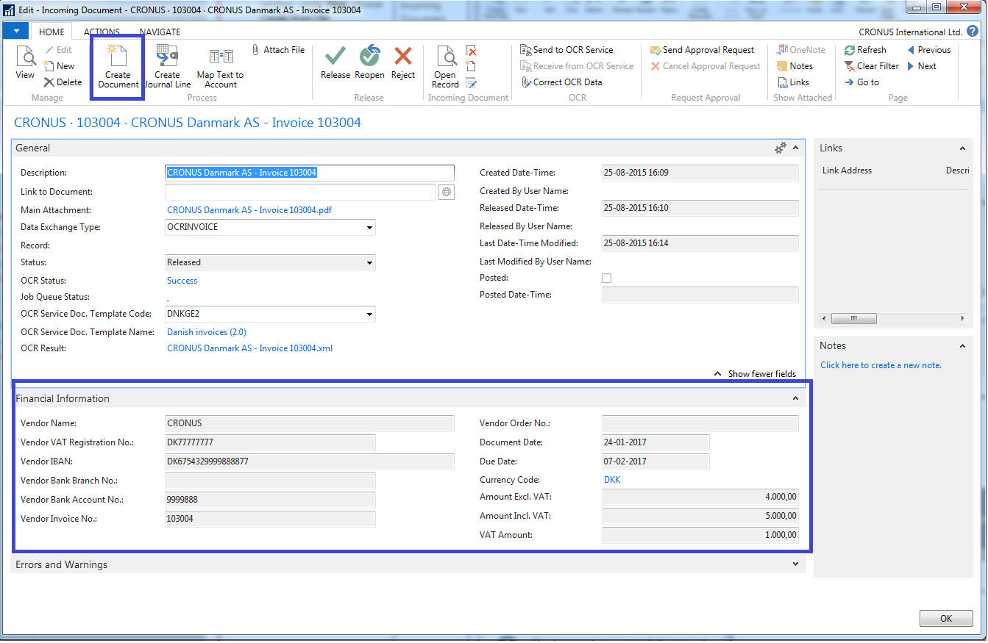Open the Data Exchange Type dropdown
This screenshot has height=643, width=988.
click(x=369, y=228)
